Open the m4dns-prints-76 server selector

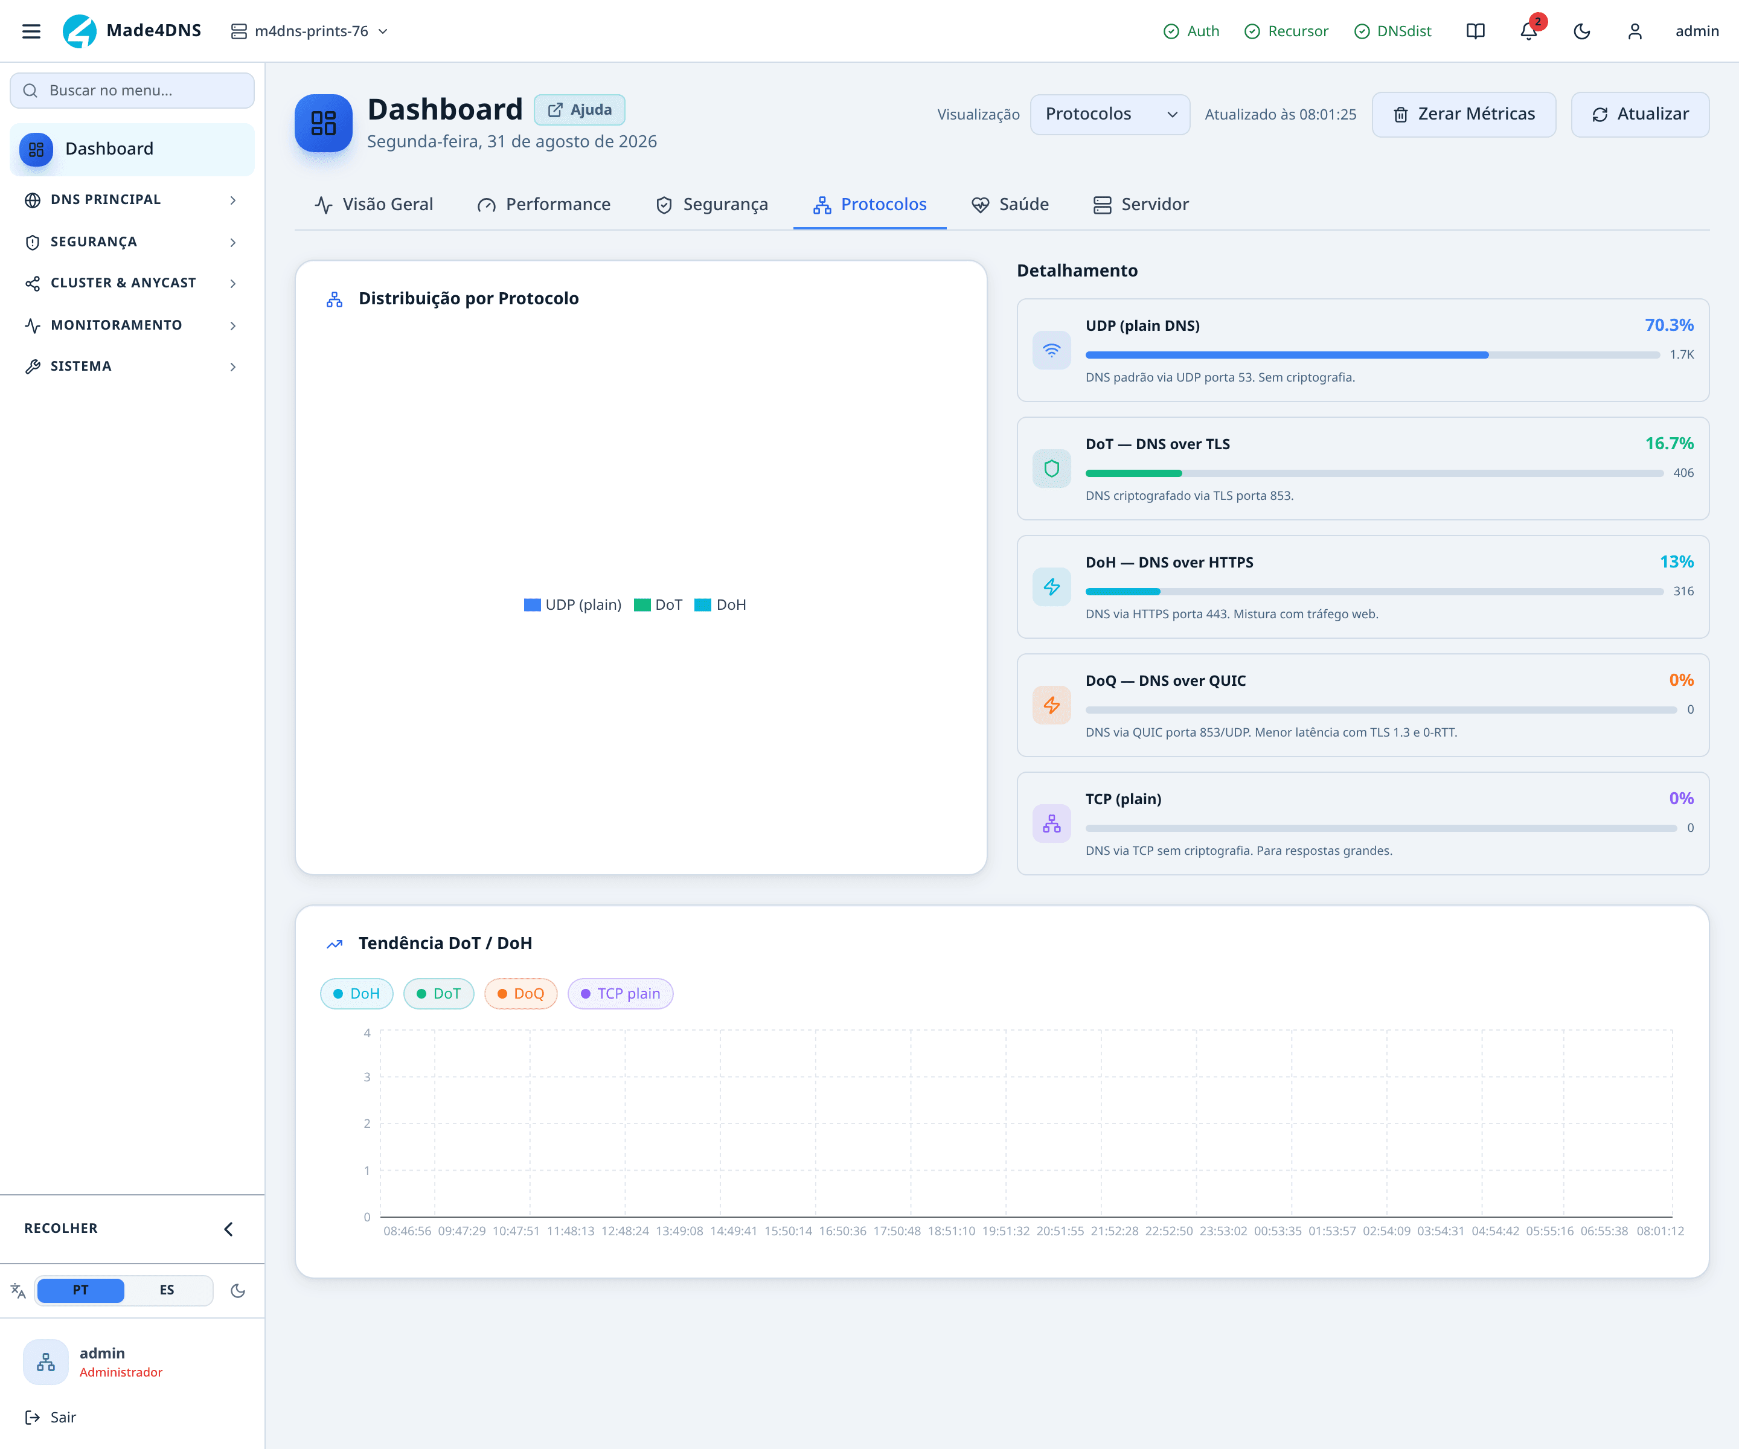click(x=310, y=31)
